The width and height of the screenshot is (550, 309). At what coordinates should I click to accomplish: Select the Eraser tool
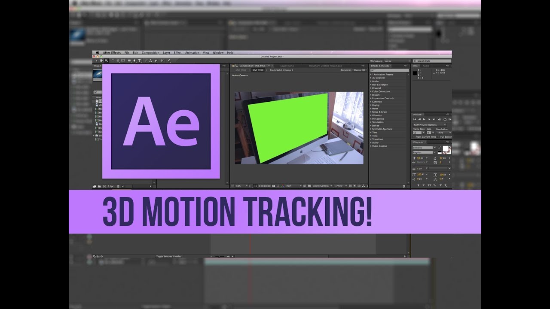[x=156, y=61]
